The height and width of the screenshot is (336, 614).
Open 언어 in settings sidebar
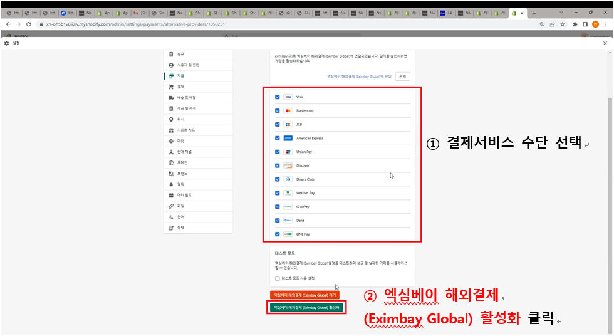pos(198,217)
